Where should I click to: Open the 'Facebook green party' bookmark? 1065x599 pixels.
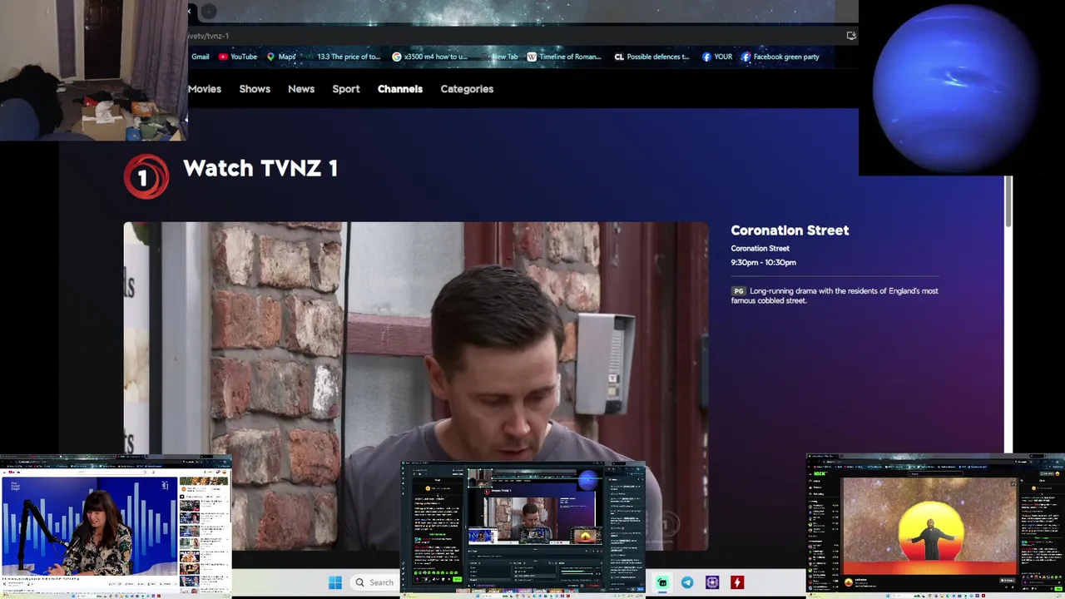click(780, 57)
